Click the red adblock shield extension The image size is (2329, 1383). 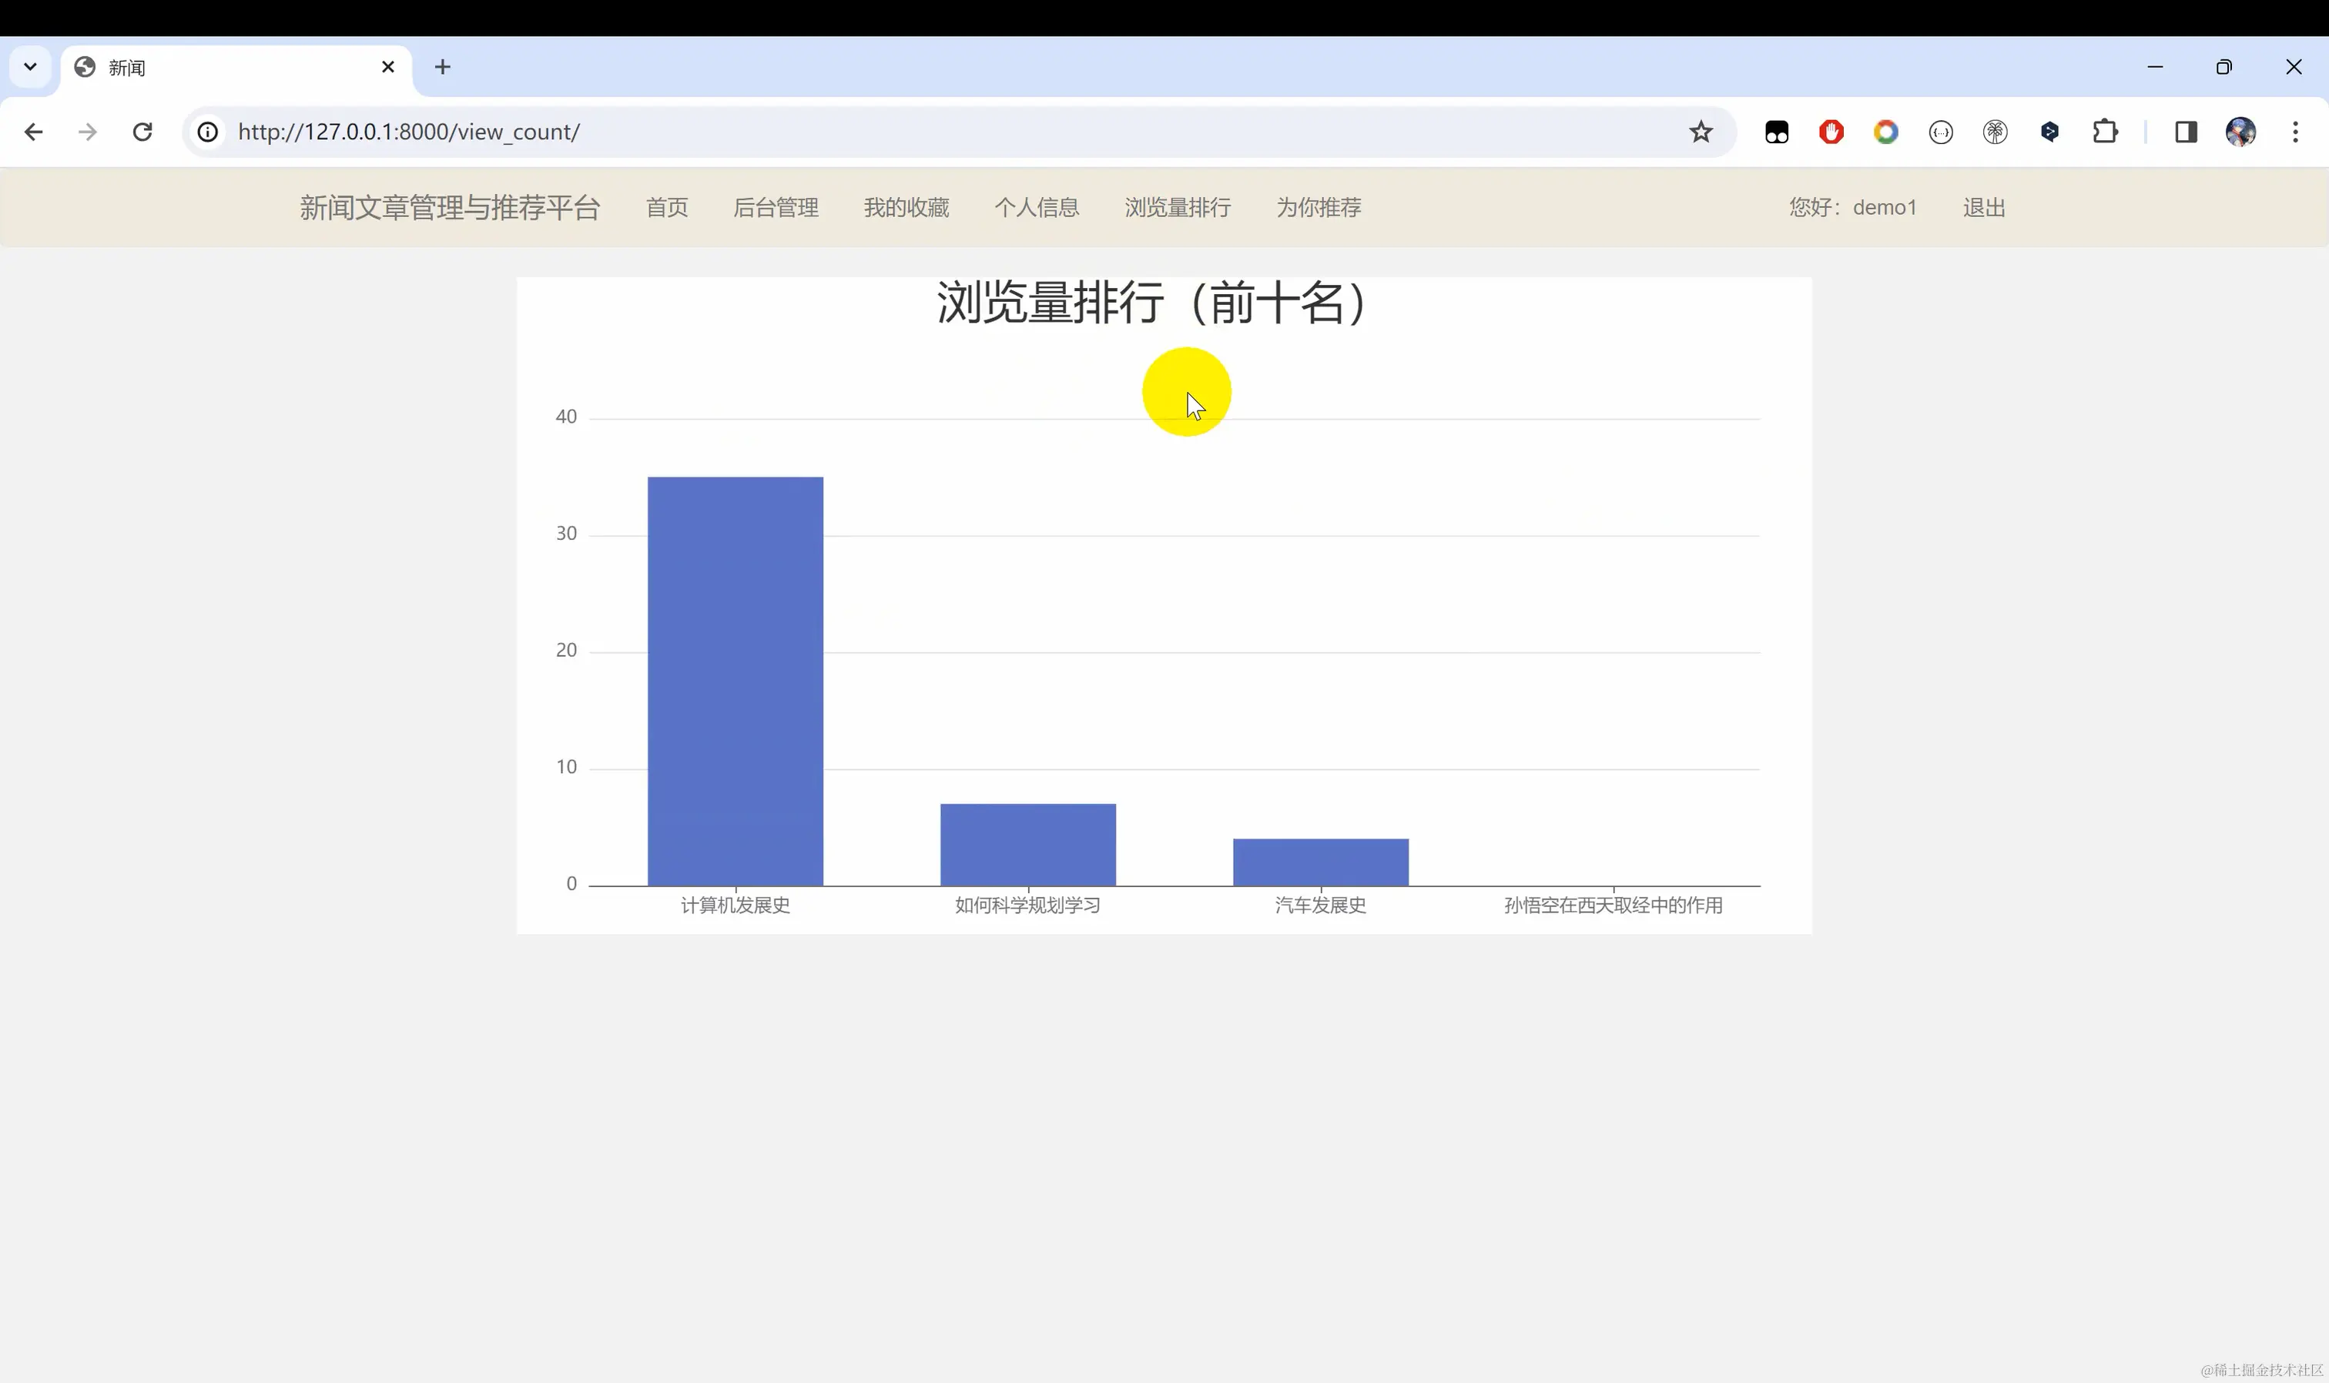click(1831, 132)
